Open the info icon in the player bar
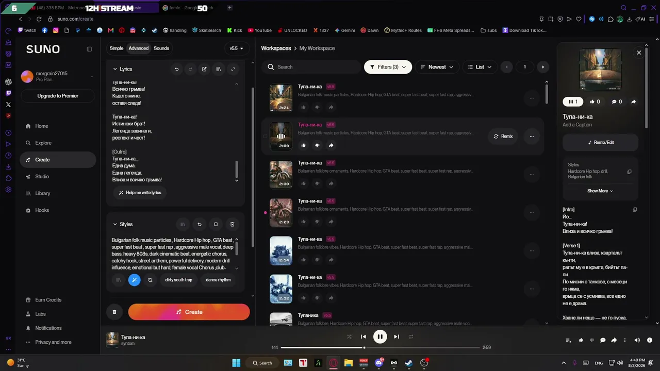This screenshot has height=371, width=660. tap(649, 340)
